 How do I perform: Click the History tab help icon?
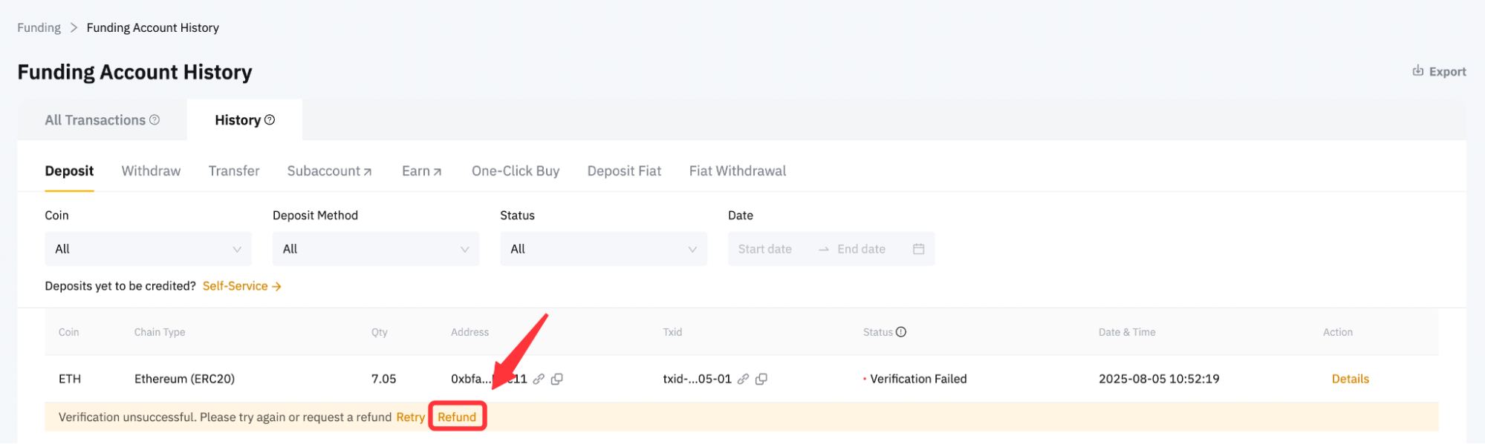pos(270,120)
